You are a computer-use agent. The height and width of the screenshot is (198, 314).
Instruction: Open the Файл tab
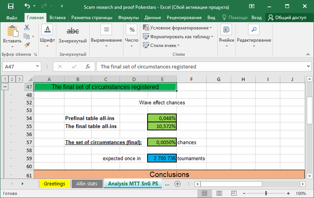tap(12, 18)
